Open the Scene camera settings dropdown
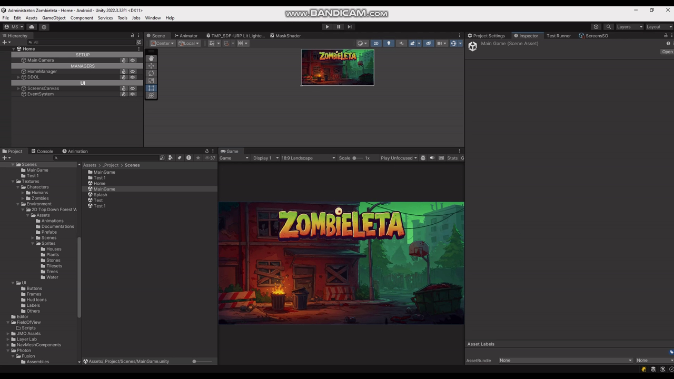The image size is (674, 379). [441, 43]
